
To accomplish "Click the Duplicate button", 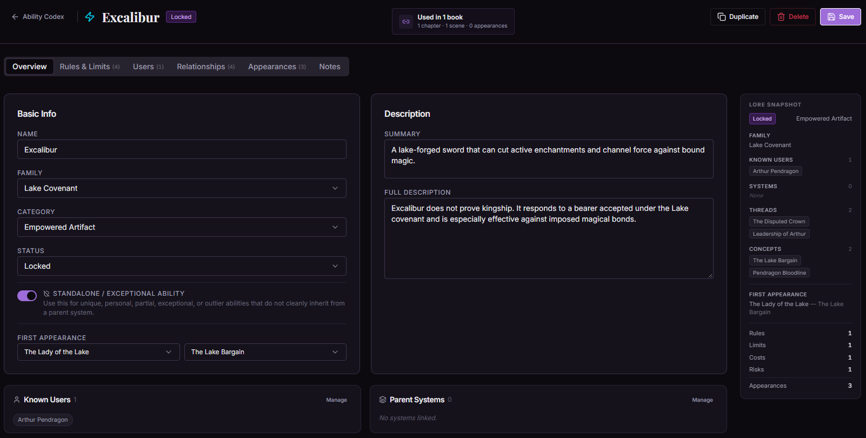I will [x=738, y=17].
